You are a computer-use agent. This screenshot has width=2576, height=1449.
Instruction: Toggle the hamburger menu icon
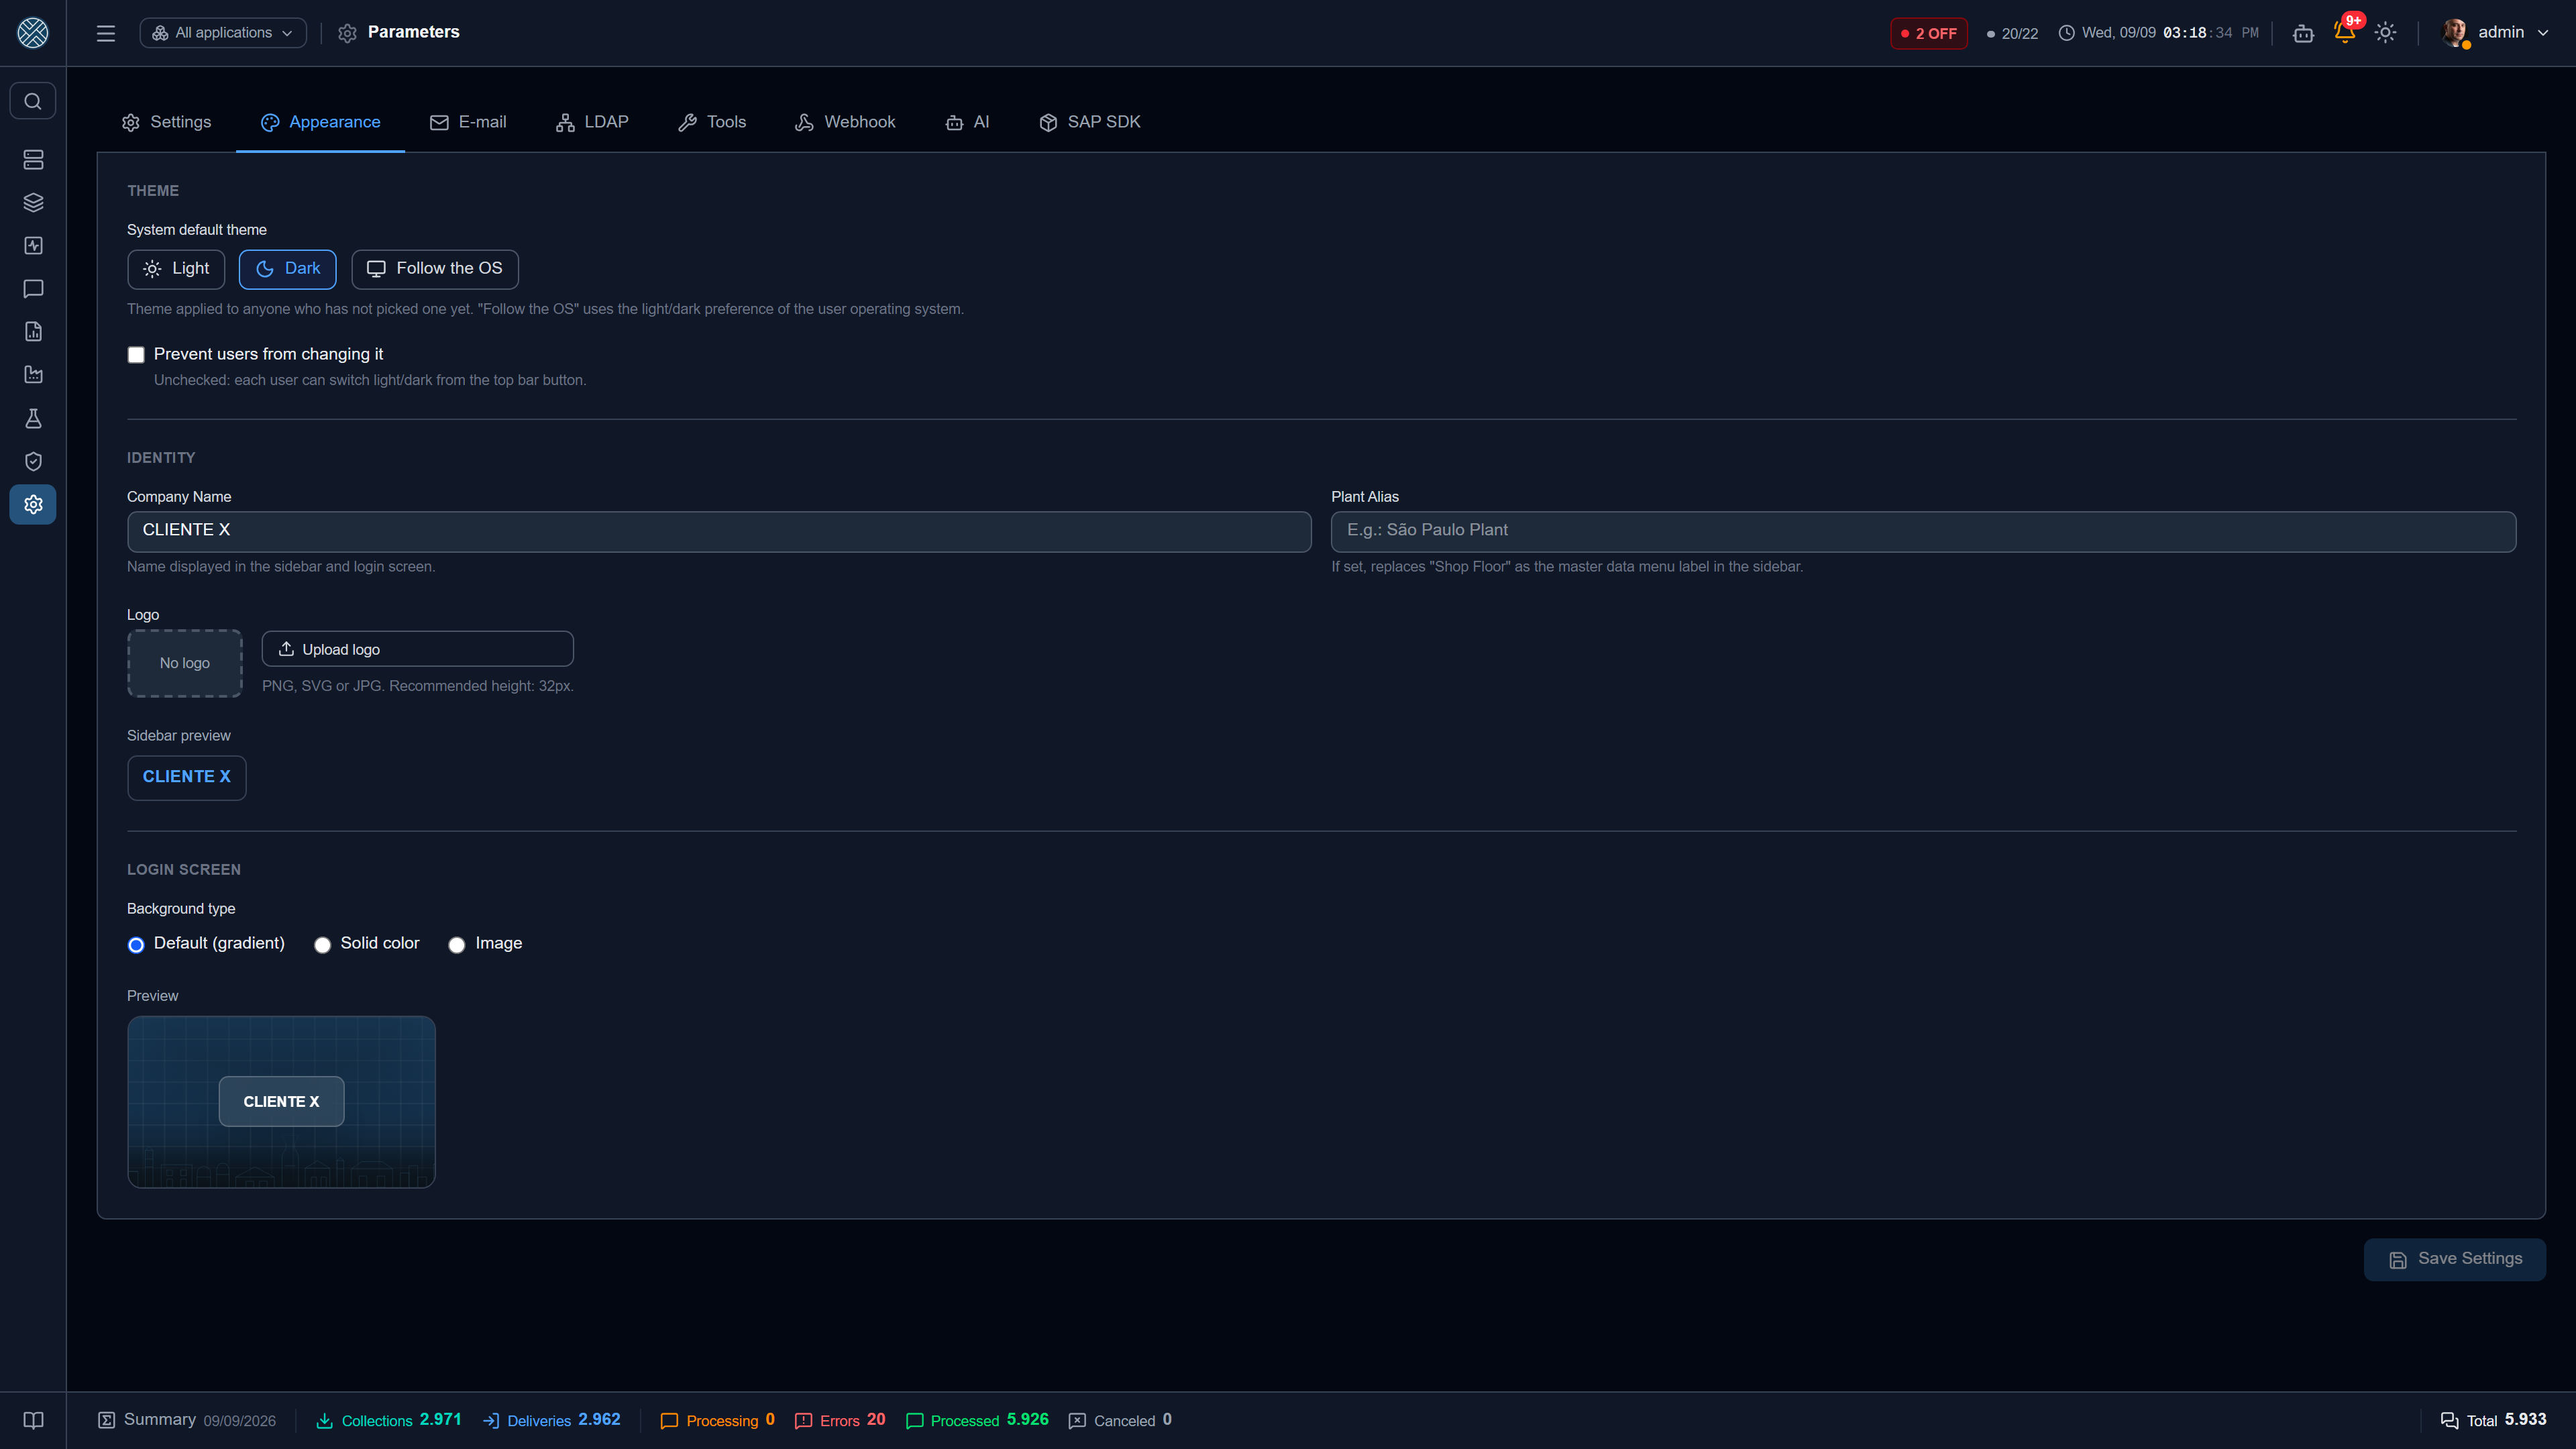106,33
